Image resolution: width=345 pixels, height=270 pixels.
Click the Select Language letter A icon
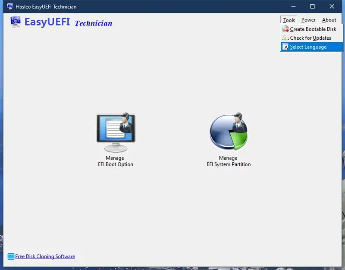[x=285, y=47]
